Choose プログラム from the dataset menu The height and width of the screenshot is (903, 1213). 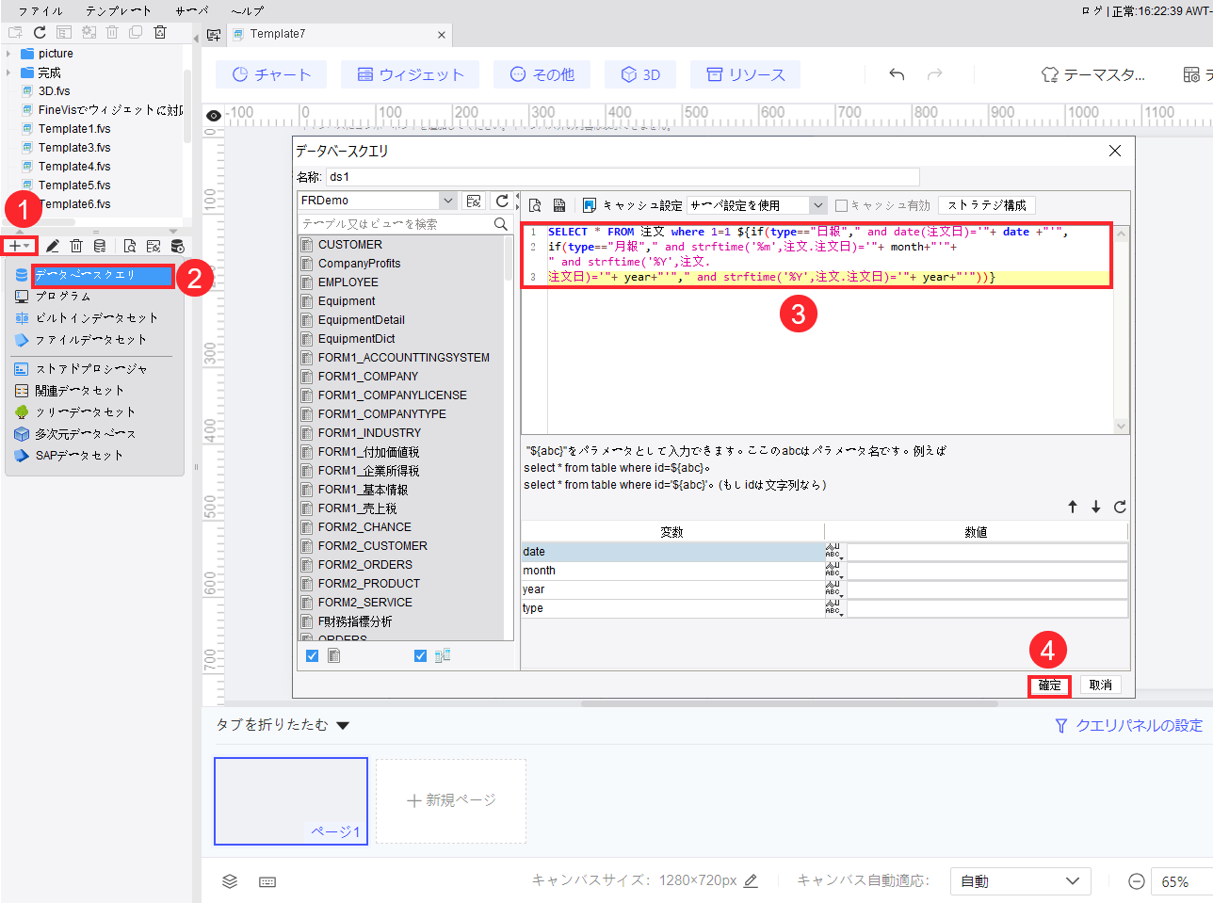tap(63, 297)
